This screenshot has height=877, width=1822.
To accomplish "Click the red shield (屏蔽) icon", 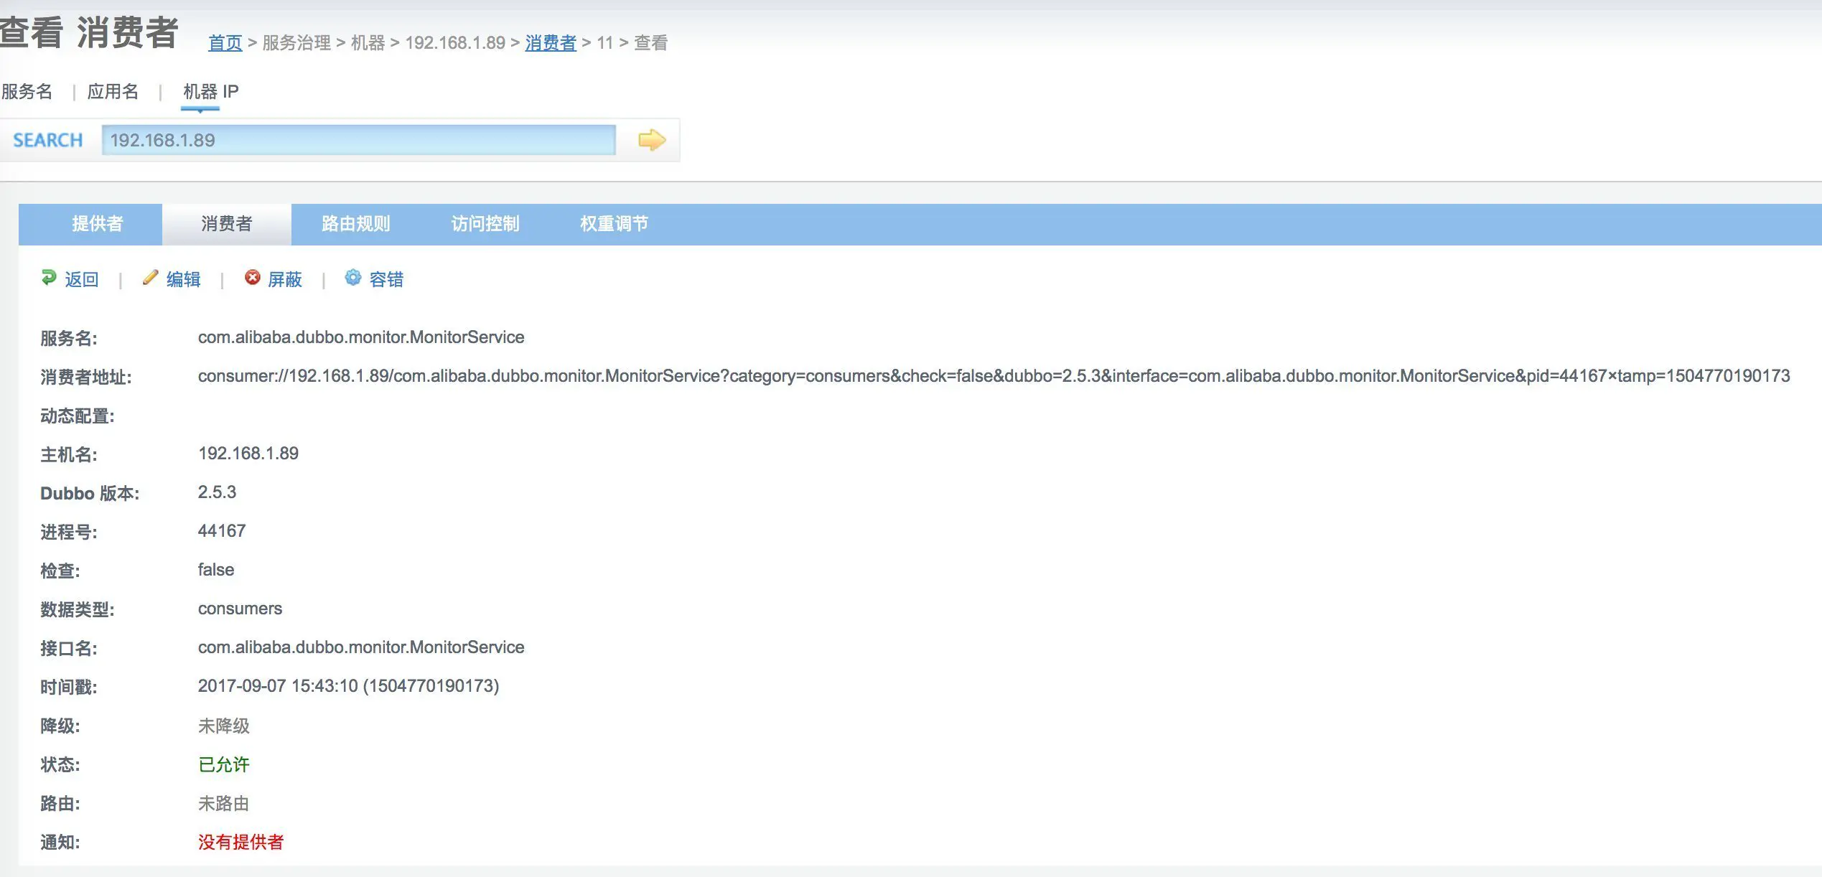I will (252, 278).
